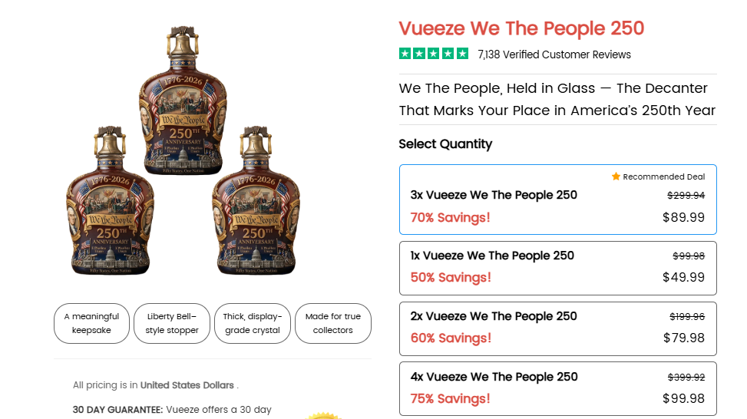Click the 'A meaningful keepsake' pill
This screenshot has height=419, width=747.
91,323
